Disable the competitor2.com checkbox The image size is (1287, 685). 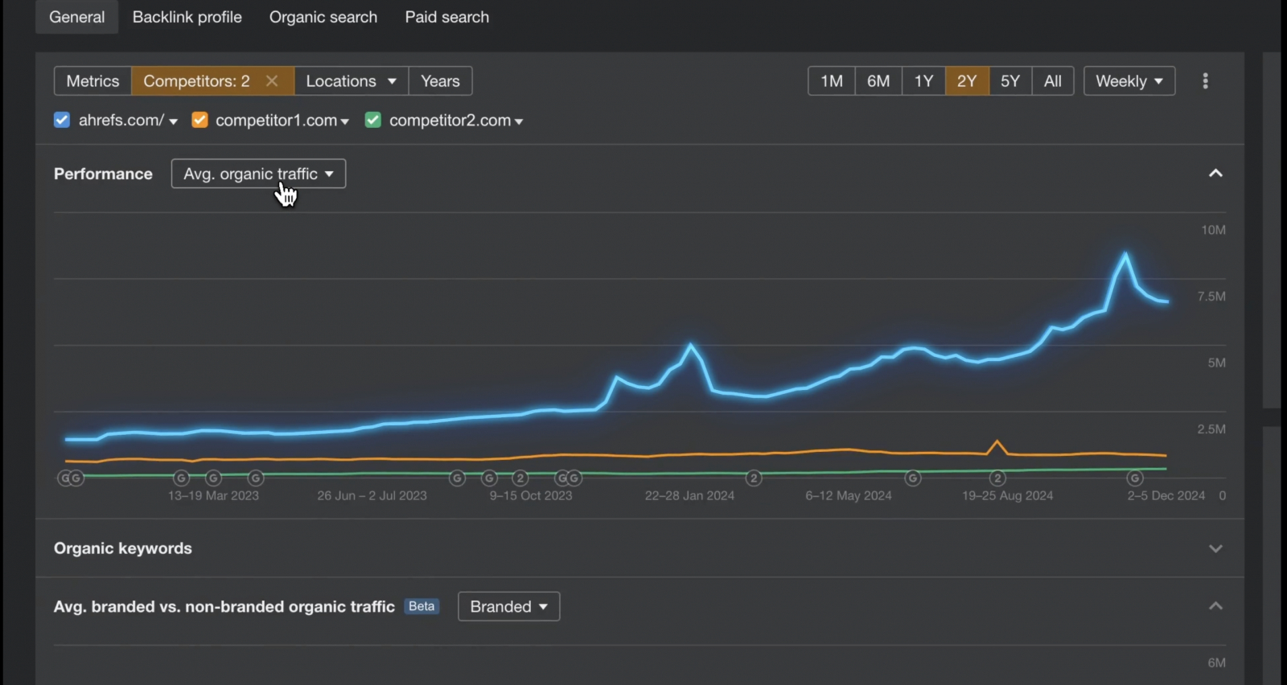tap(373, 120)
